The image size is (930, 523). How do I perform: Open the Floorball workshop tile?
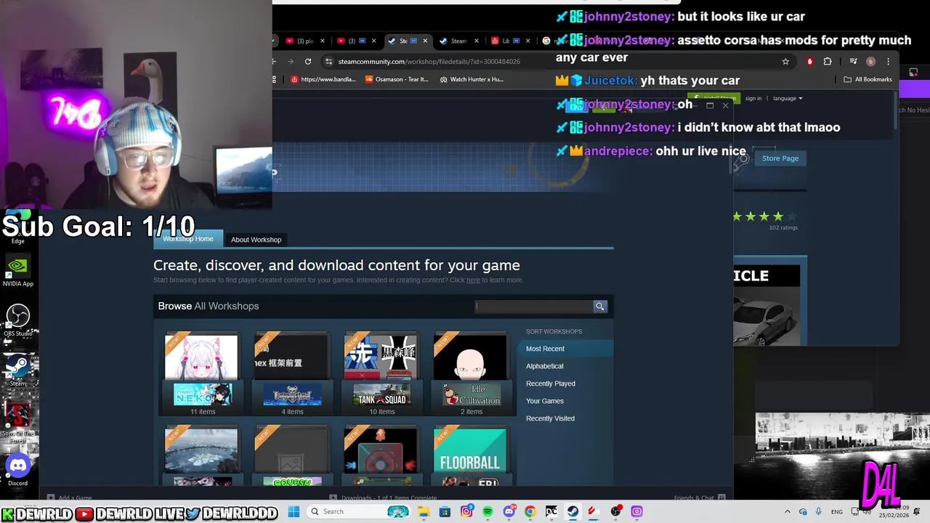tap(471, 456)
